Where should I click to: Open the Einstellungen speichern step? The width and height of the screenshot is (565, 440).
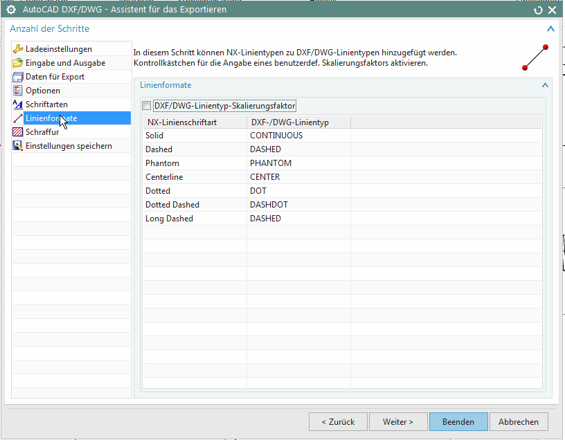[69, 146]
